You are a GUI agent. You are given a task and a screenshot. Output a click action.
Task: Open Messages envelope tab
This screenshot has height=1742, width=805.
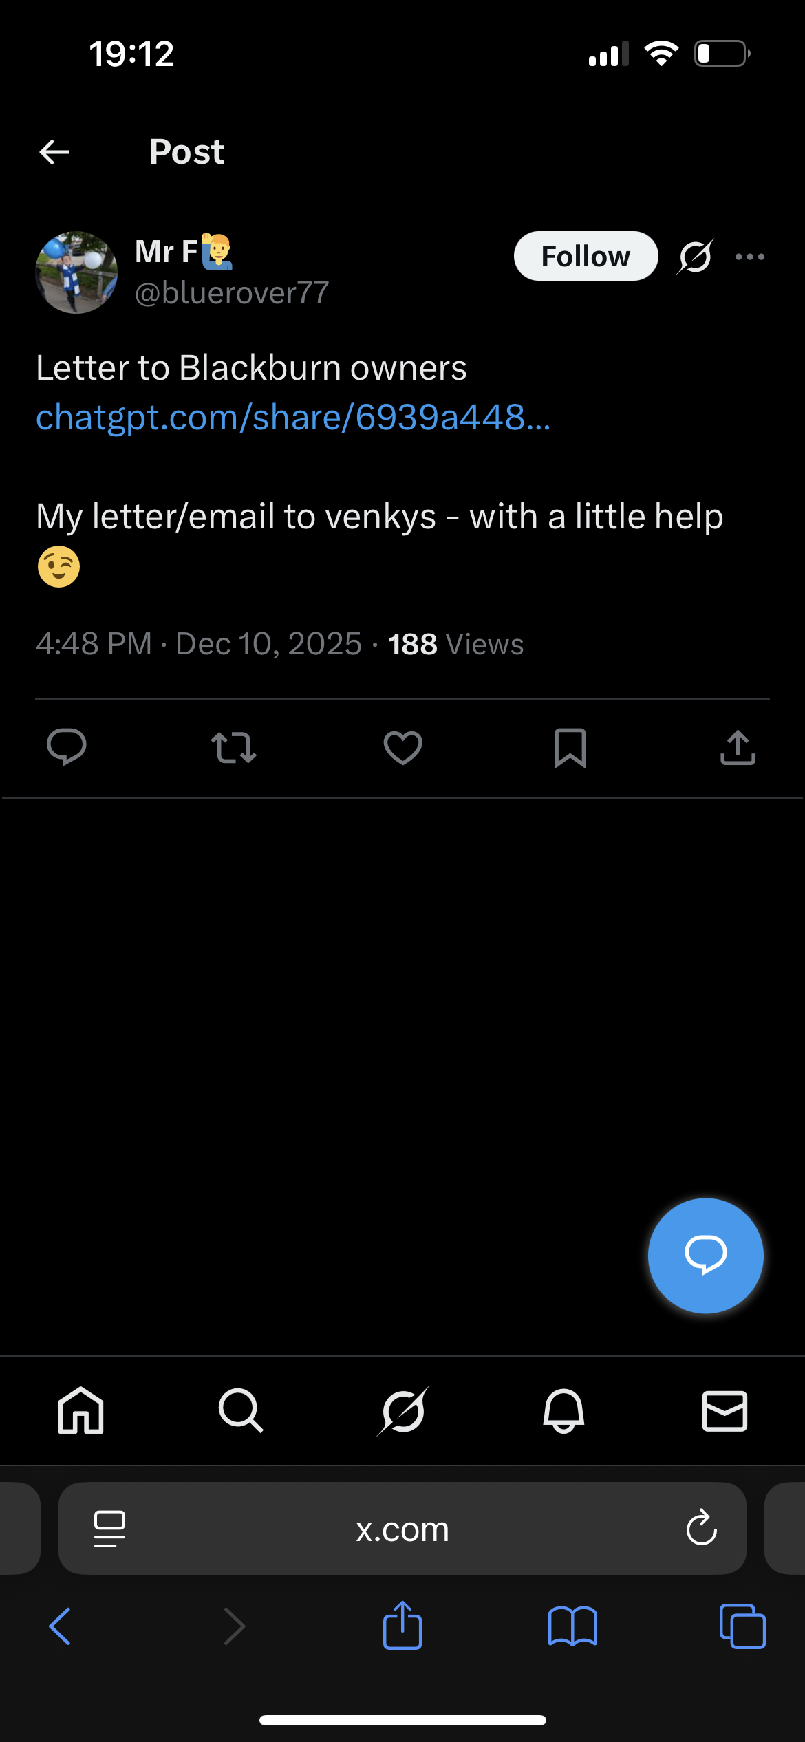pos(724,1410)
